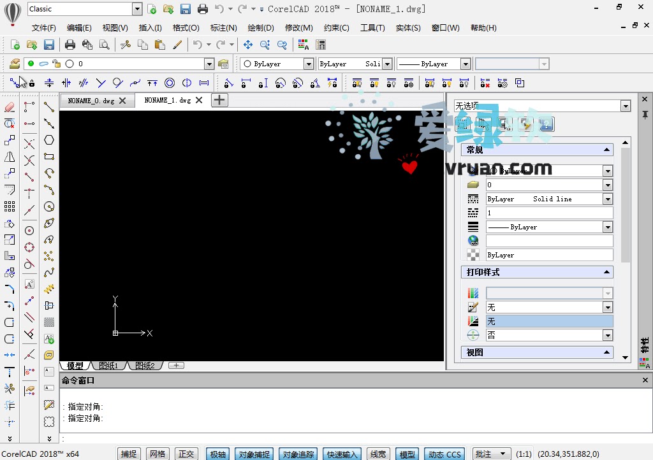Open the calculator icon in toolbar
This screenshot has width=653, height=460.
point(321,45)
